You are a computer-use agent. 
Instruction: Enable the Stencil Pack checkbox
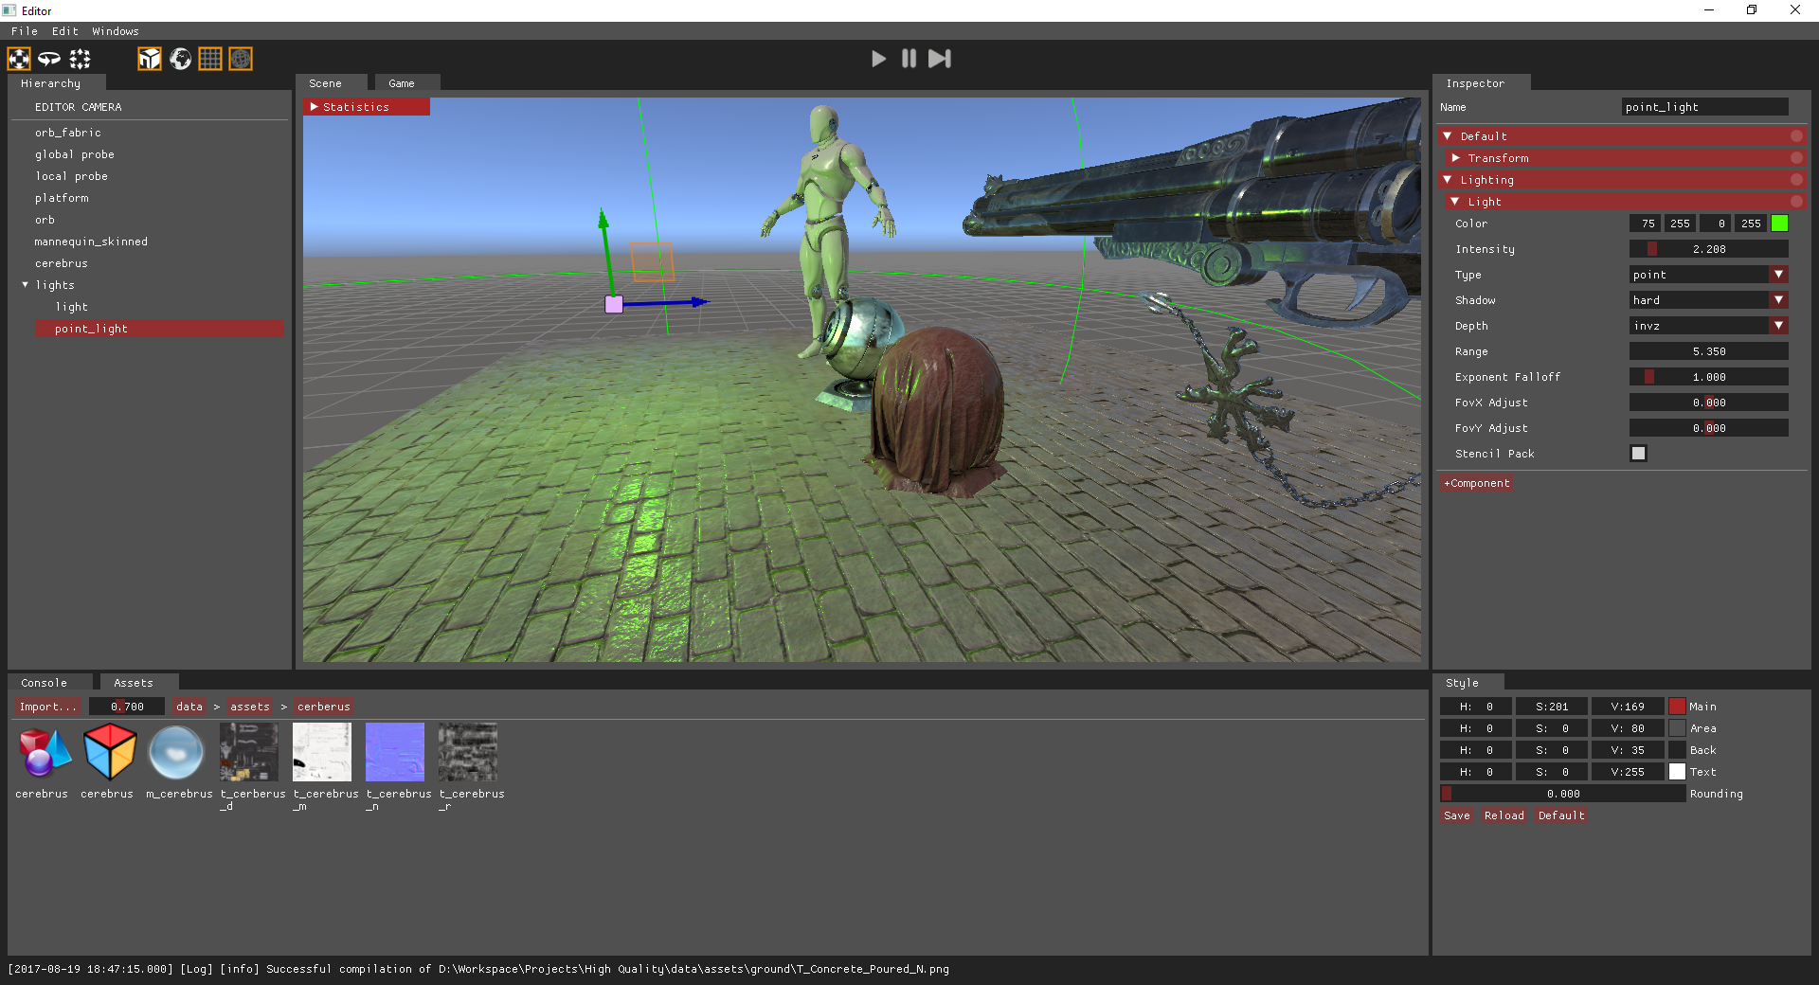tap(1638, 454)
